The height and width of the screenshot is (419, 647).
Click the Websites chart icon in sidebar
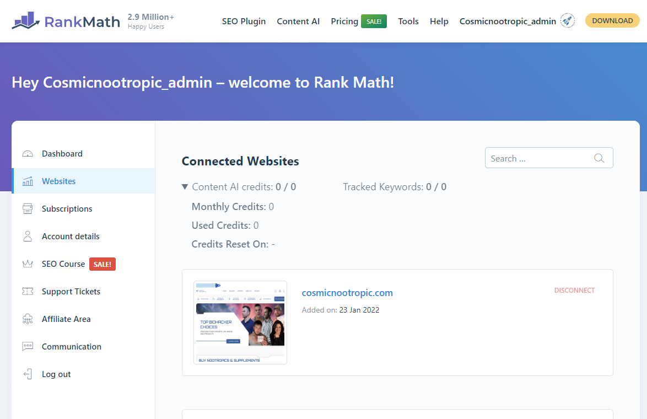click(28, 181)
